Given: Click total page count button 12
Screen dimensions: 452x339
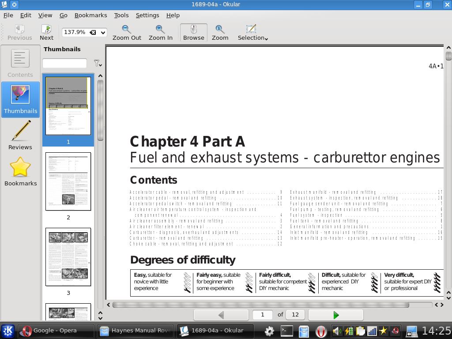Looking at the screenshot, I should [295, 315].
